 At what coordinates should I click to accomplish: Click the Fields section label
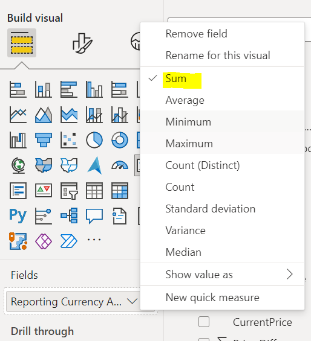click(x=24, y=275)
